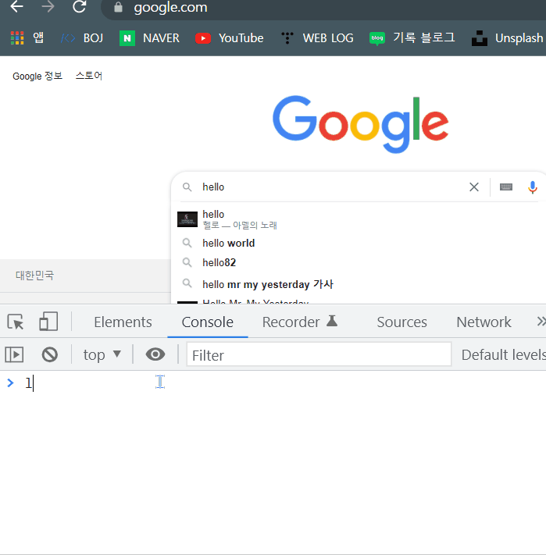Viewport: 546px width, 555px height.
Task: Switch to the Recorder tab
Action: (x=300, y=322)
